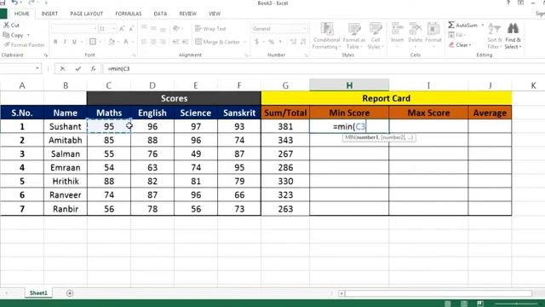Click the Salman name cell
The height and width of the screenshot is (307, 545).
coord(66,153)
